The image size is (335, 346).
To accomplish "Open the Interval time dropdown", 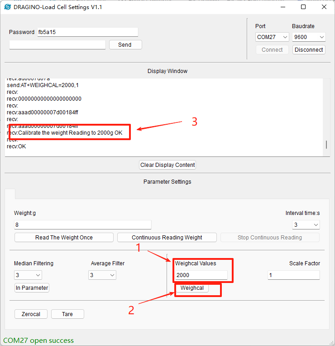I will coord(306,225).
